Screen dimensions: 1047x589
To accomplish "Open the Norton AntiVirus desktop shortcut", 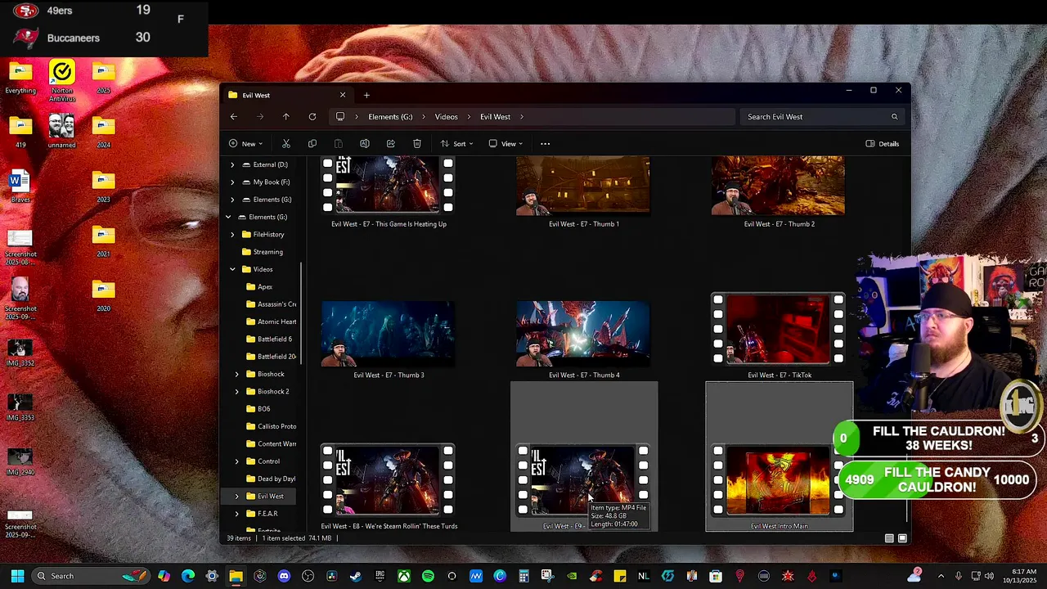I will point(62,81).
